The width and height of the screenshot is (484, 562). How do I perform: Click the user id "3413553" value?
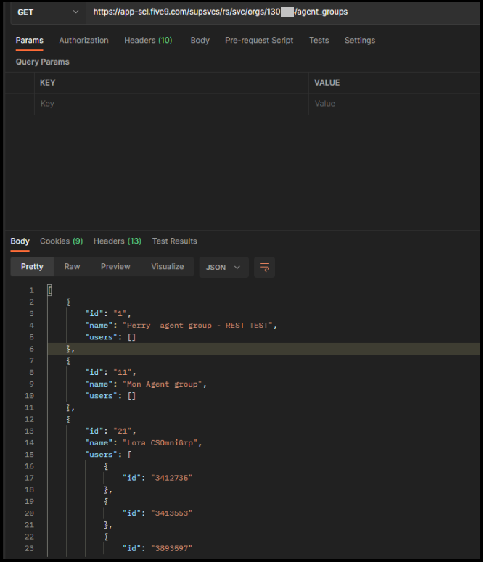171,513
